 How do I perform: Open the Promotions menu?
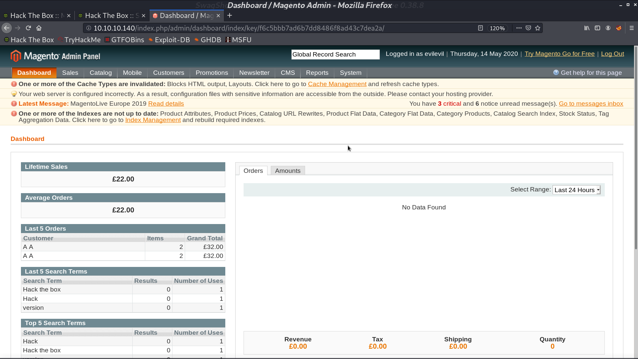click(212, 73)
